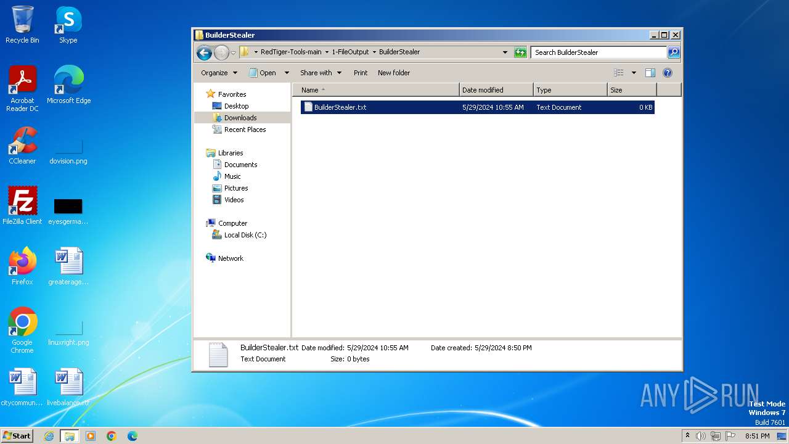
Task: Create a New folder from the toolbar
Action: [x=394, y=73]
